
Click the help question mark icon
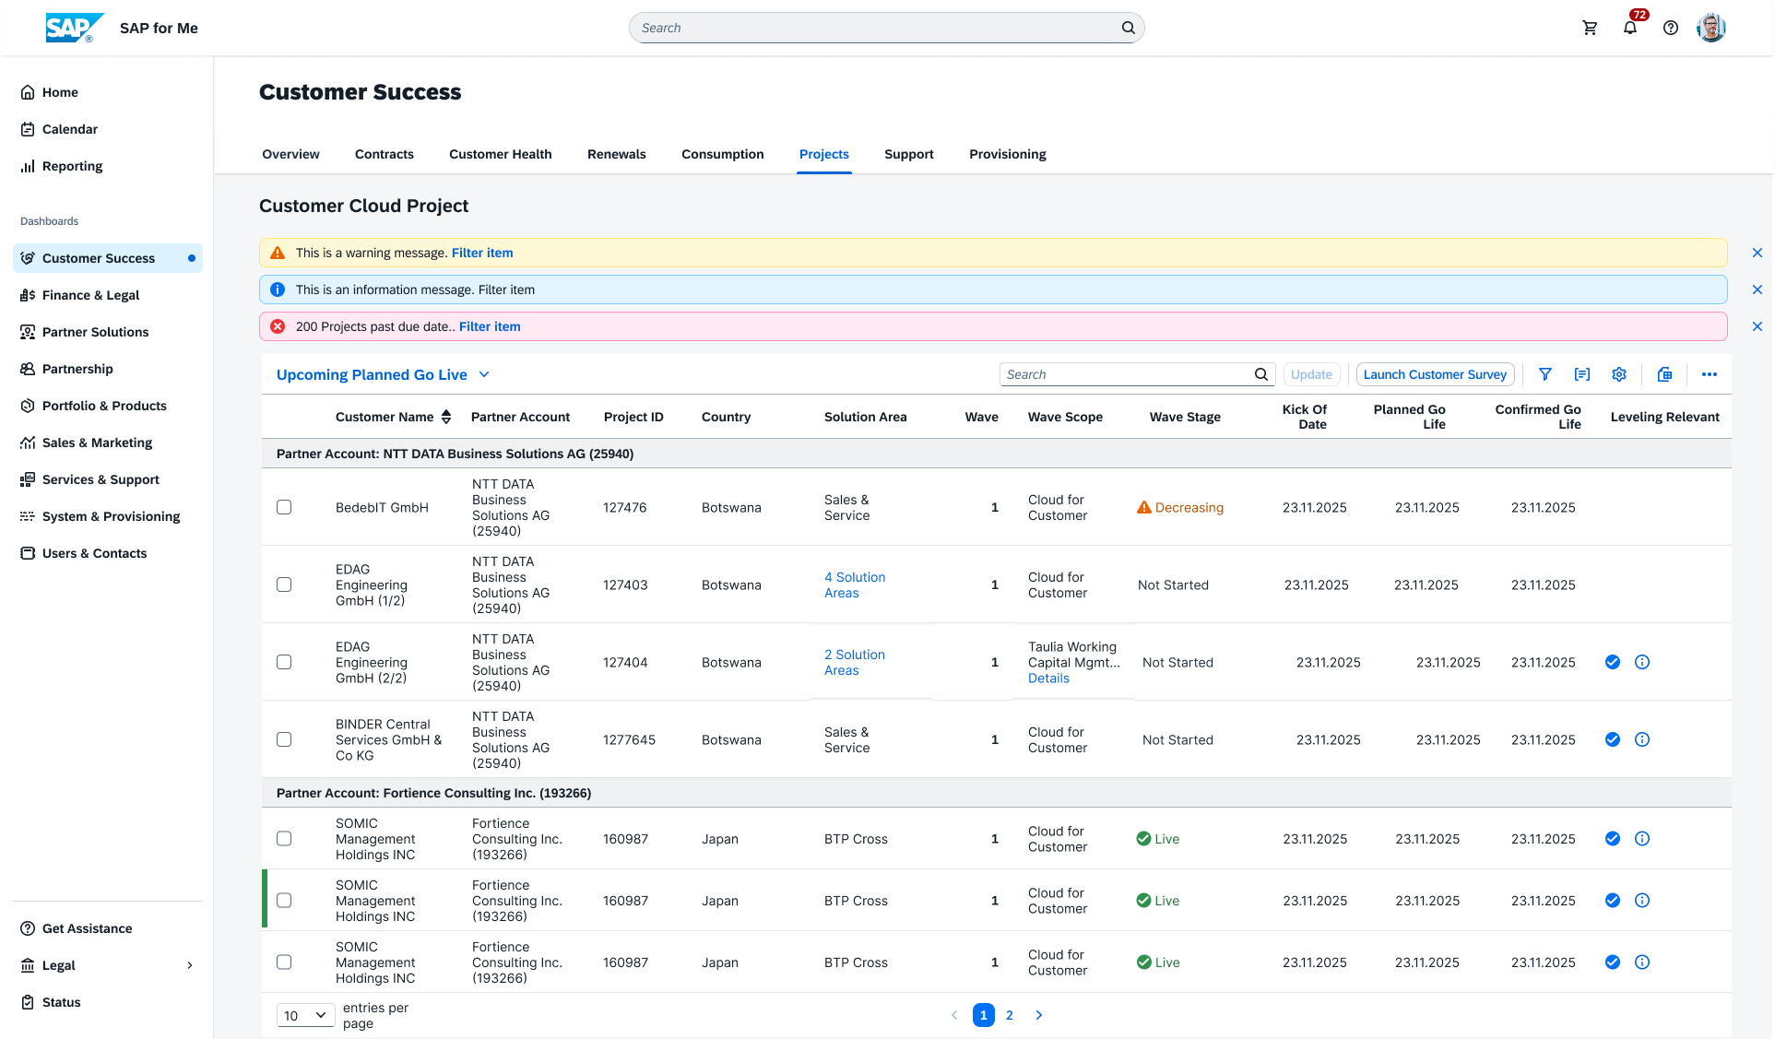(1671, 28)
